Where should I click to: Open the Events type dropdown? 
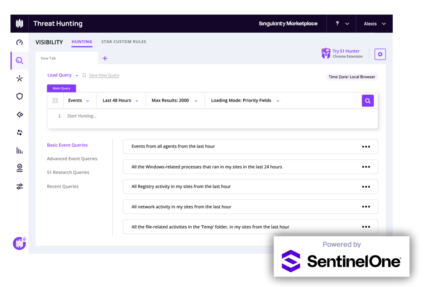tap(79, 101)
